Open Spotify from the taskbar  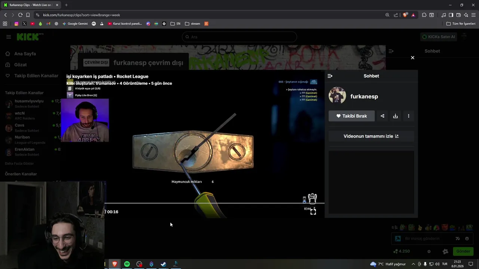tap(127, 264)
